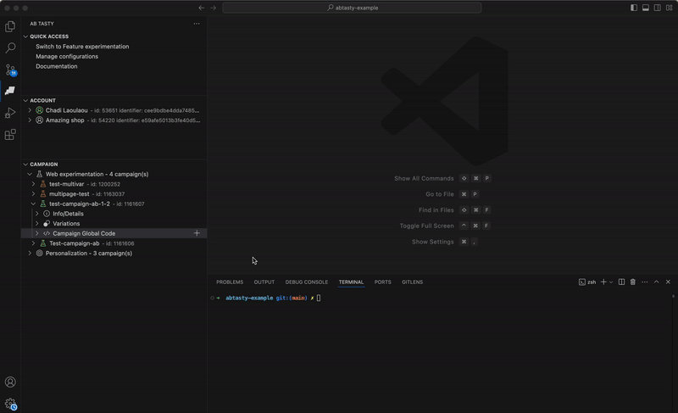Image resolution: width=678 pixels, height=413 pixels.
Task: Switch to the Ports tab
Action: tap(383, 282)
